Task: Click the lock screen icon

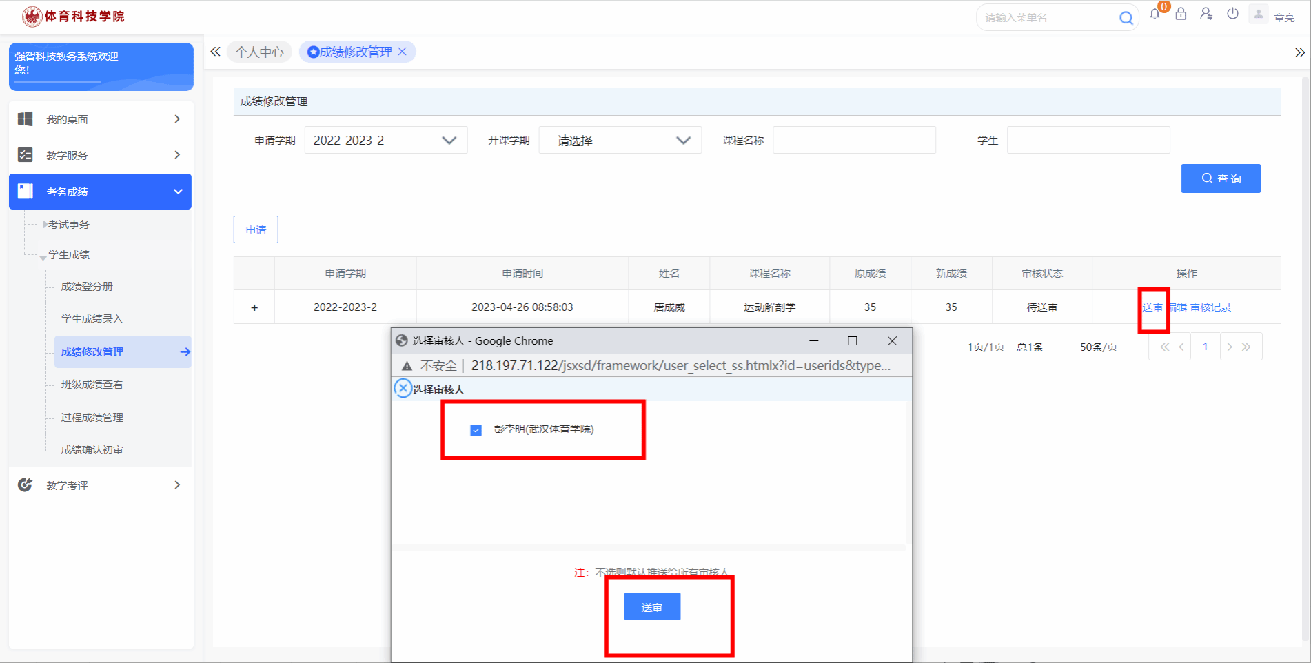Action: 1181,14
